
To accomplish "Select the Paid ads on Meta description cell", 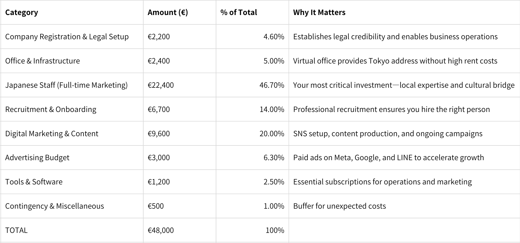I will pos(404,158).
